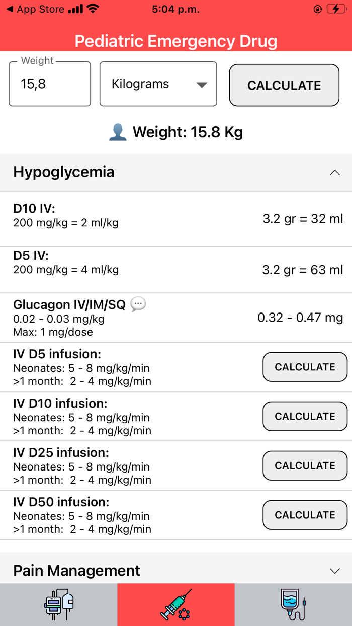
Task: Expand the Pain Management section
Action: [x=334, y=571]
